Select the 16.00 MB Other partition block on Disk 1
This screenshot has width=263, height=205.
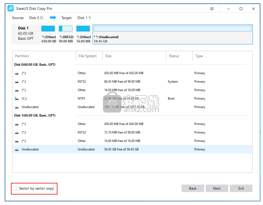83,34
